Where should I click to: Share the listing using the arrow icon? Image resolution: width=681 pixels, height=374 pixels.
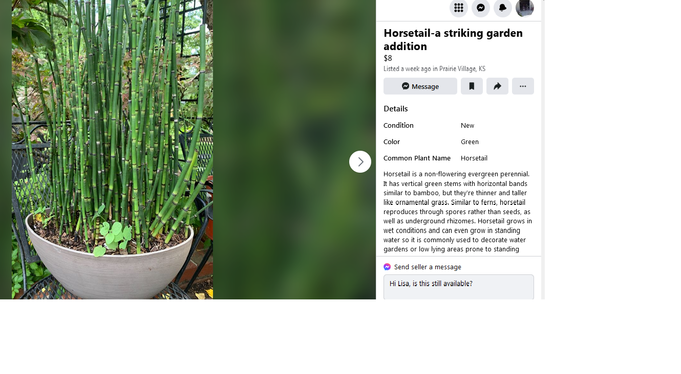(497, 86)
